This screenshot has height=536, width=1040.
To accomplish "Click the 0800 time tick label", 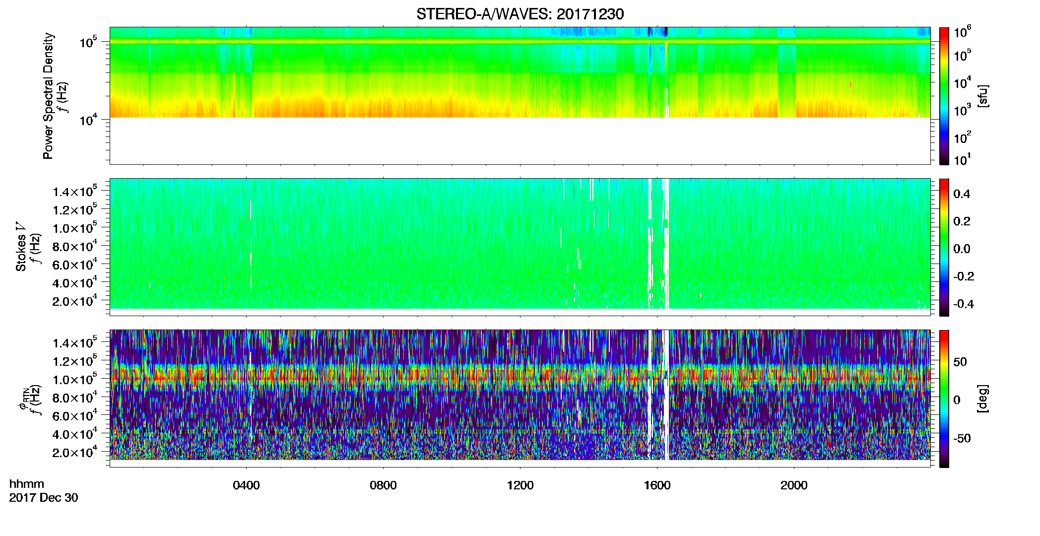I will (x=383, y=485).
